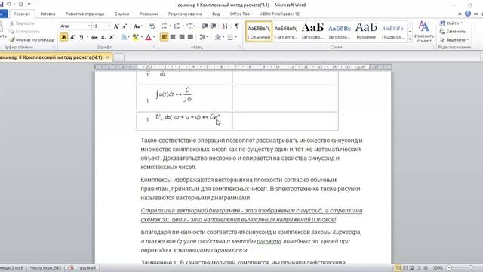Viewport: 483px width, 272px height.
Task: Open the Рецензирование ribbon tab
Action: click(x=185, y=14)
